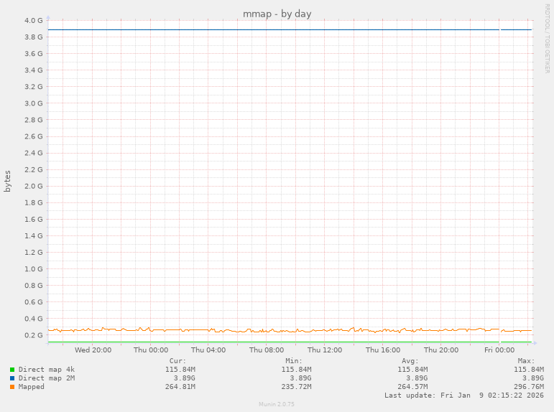Click the "Wed 20:00" time axis label

click(x=93, y=350)
